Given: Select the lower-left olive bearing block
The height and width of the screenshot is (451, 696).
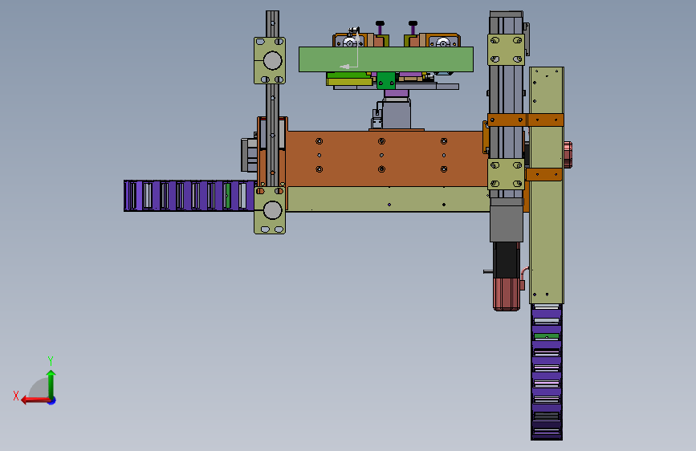Looking at the screenshot, I should point(270,210).
